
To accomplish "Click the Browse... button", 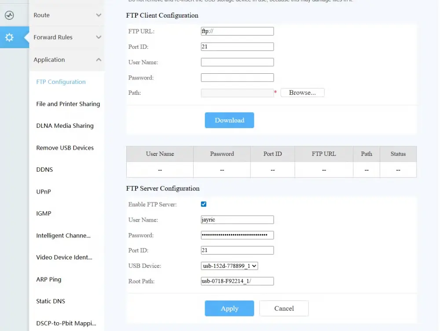I will [x=302, y=93].
